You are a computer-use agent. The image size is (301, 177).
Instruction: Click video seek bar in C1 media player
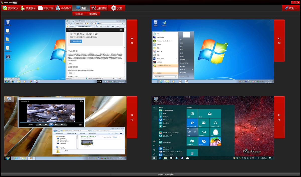click(51, 122)
